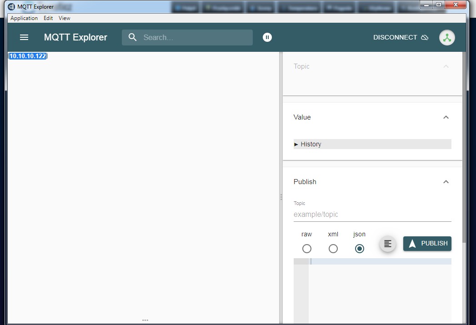Open the hamburger navigation menu
Image resolution: width=476 pixels, height=325 pixels.
pos(24,37)
